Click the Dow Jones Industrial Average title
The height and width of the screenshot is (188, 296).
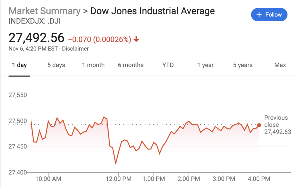tap(152, 11)
